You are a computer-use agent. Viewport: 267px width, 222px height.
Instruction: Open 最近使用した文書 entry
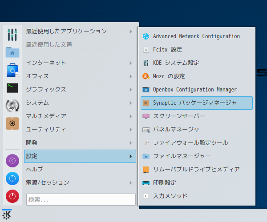(x=80, y=45)
